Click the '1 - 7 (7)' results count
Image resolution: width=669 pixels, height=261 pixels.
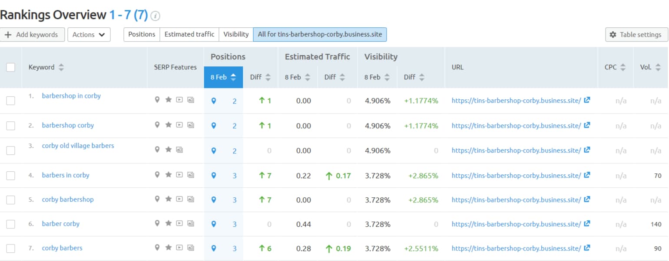coord(129,14)
